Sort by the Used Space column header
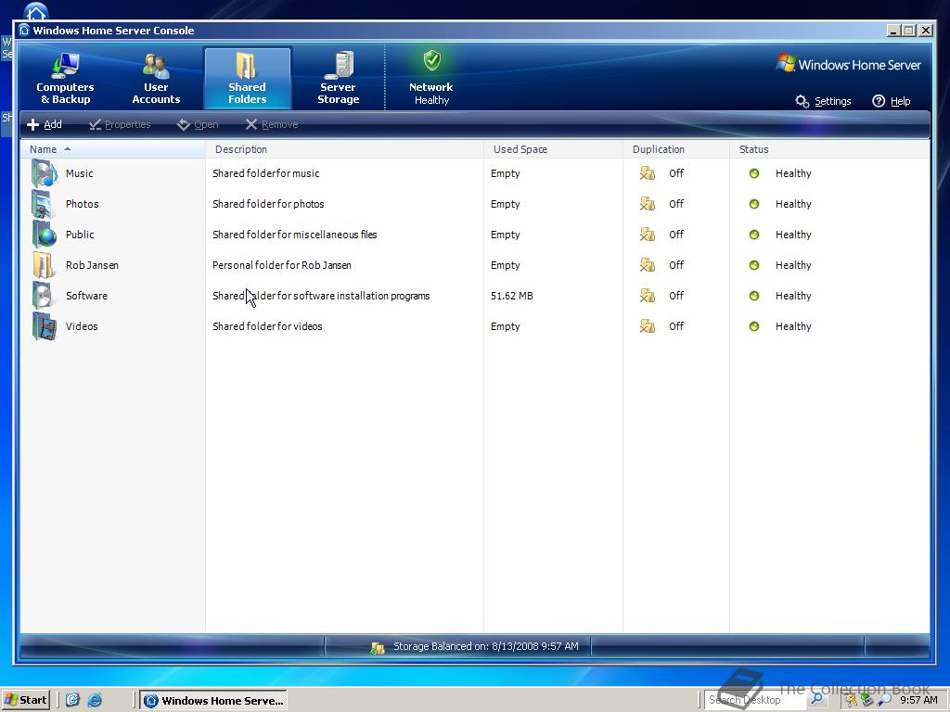This screenshot has height=712, width=950. (553, 149)
